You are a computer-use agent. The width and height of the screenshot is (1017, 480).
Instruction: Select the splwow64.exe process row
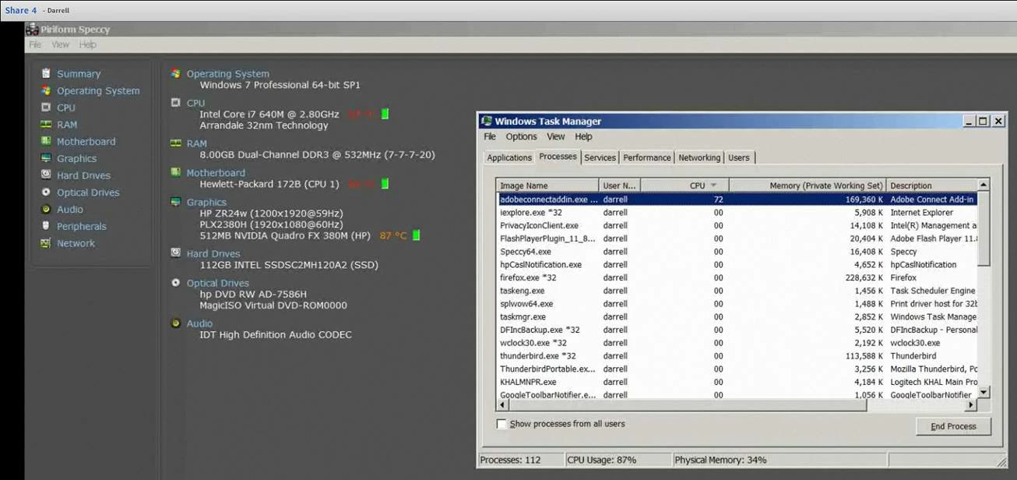737,304
